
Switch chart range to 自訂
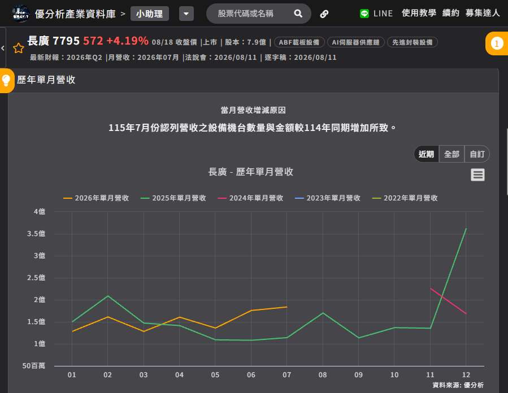click(477, 154)
